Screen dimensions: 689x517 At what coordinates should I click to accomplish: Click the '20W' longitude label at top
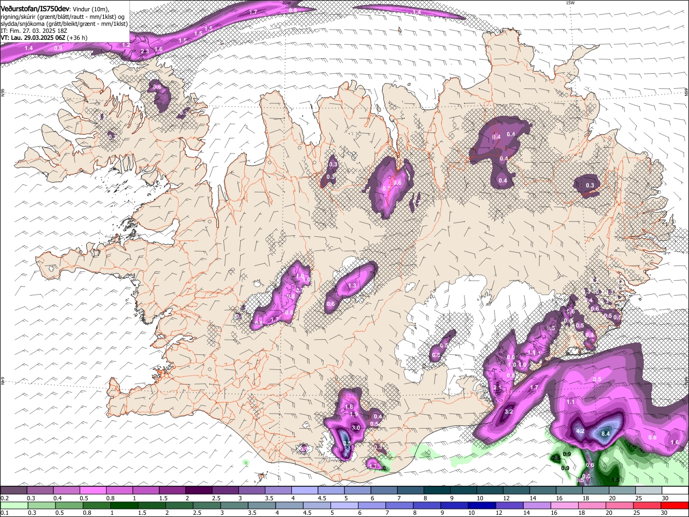click(286, 3)
